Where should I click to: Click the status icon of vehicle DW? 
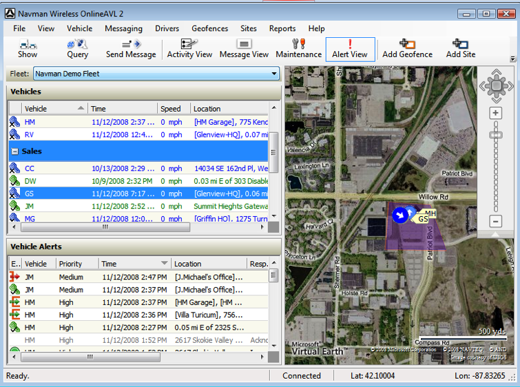14,181
